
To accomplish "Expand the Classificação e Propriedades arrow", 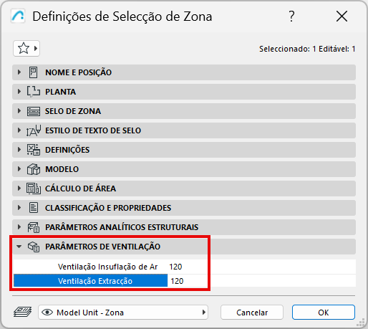I will (19, 208).
